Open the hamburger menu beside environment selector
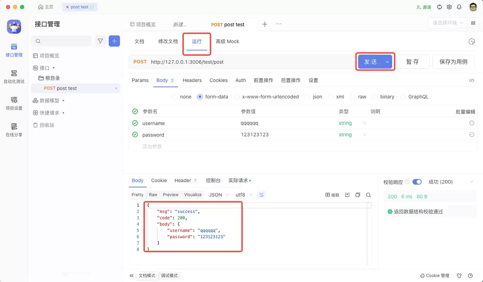The width and height of the screenshot is (483, 282). (473, 23)
